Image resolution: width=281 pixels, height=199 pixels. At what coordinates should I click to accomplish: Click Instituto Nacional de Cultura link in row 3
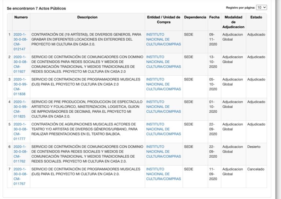(164, 84)
